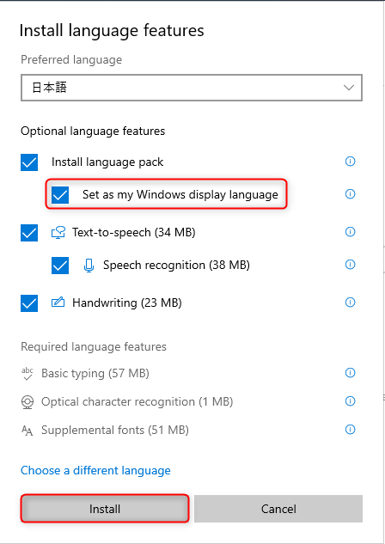Screen dimensions: 385x544
Task: Uncheck Install language pack checkbox
Action: point(29,162)
